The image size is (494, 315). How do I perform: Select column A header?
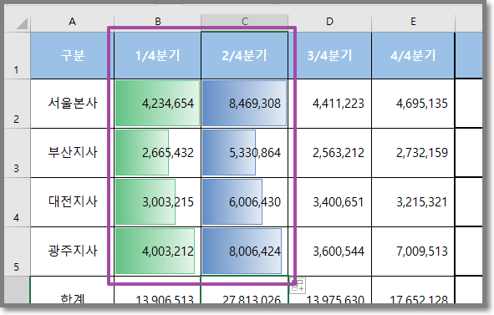(x=72, y=22)
